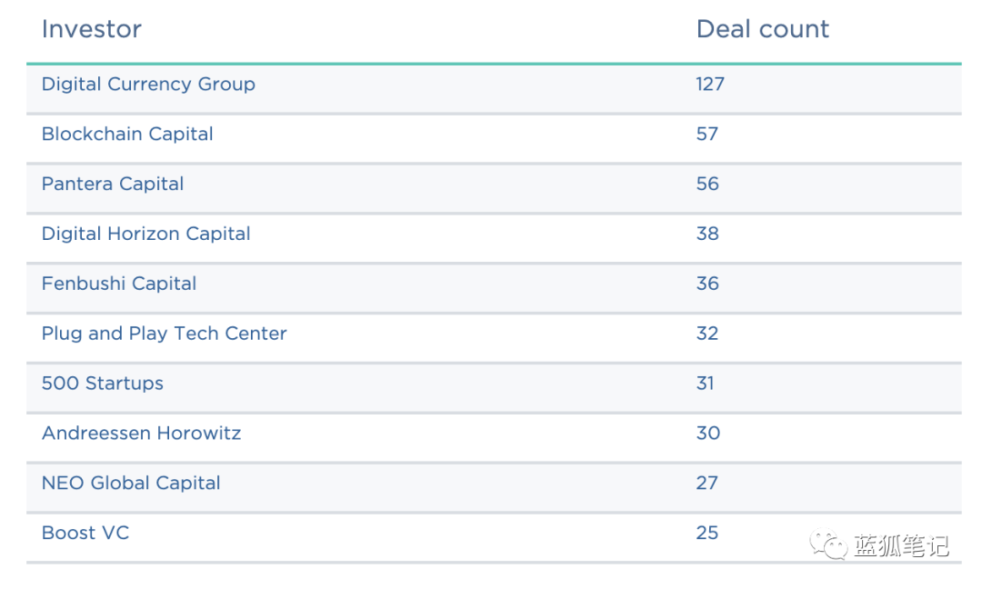Viewport: 982px width, 589px height.
Task: Click the deal count 25 for Boost VC
Action: click(707, 534)
